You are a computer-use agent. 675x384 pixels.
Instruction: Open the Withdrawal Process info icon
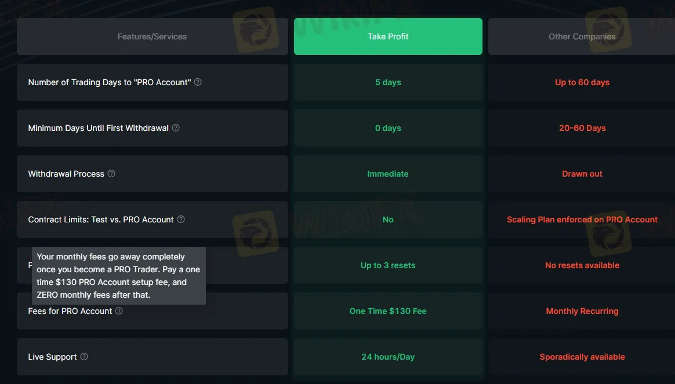pos(111,174)
